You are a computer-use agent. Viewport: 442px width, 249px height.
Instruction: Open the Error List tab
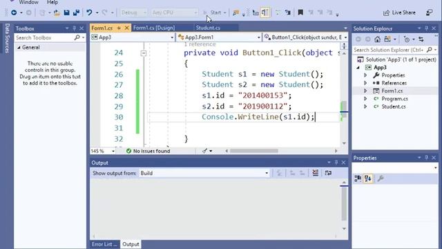click(104, 244)
